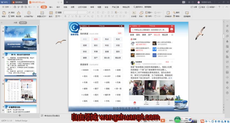This screenshot has height=123, width=230.
Task: Click the clear formatting eraser icon
Action: (x=92, y=16)
